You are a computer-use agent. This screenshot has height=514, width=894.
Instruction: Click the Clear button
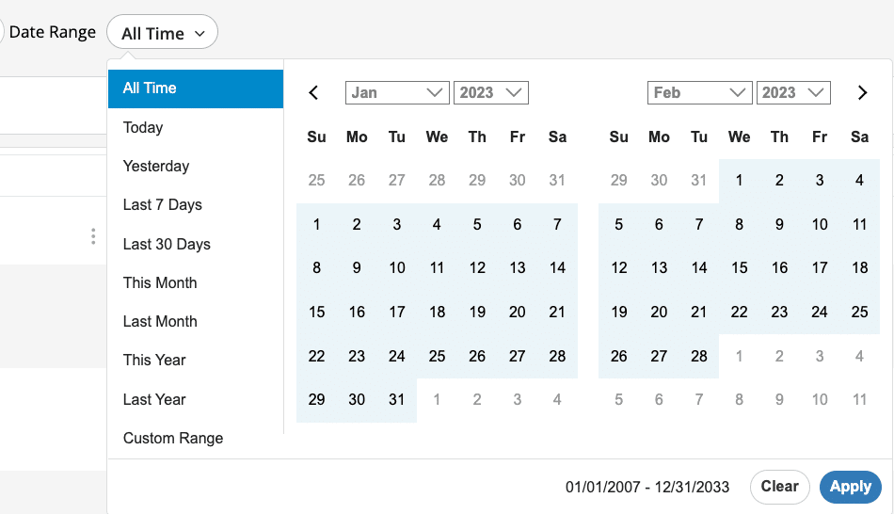[779, 487]
